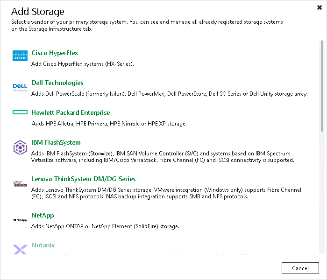Cancel the Add Storage dialog
Screen dimensions: 327x280
tap(300, 268)
